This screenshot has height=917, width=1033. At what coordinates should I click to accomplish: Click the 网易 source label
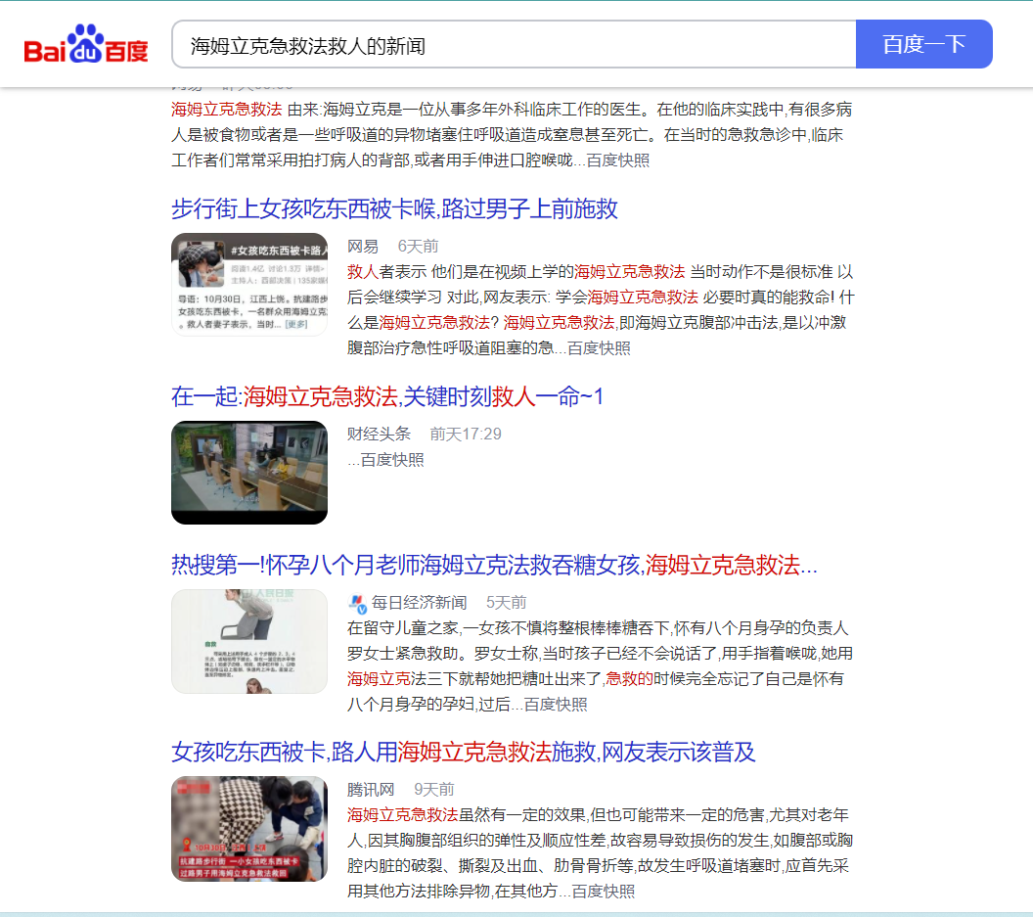click(363, 247)
